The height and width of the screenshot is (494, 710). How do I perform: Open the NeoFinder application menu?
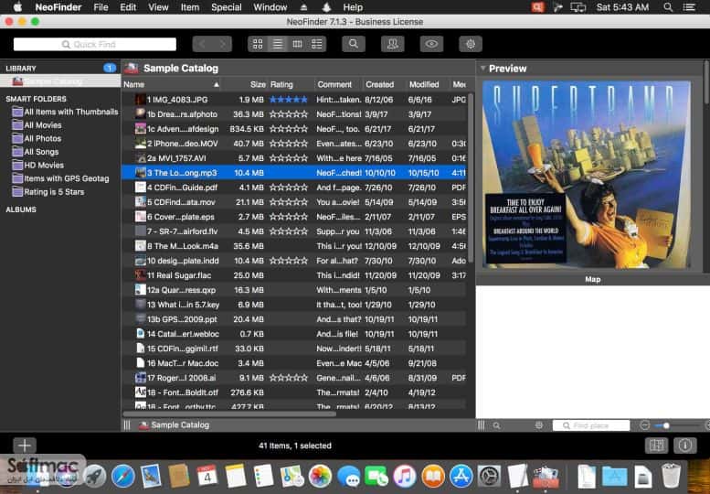pos(58,7)
